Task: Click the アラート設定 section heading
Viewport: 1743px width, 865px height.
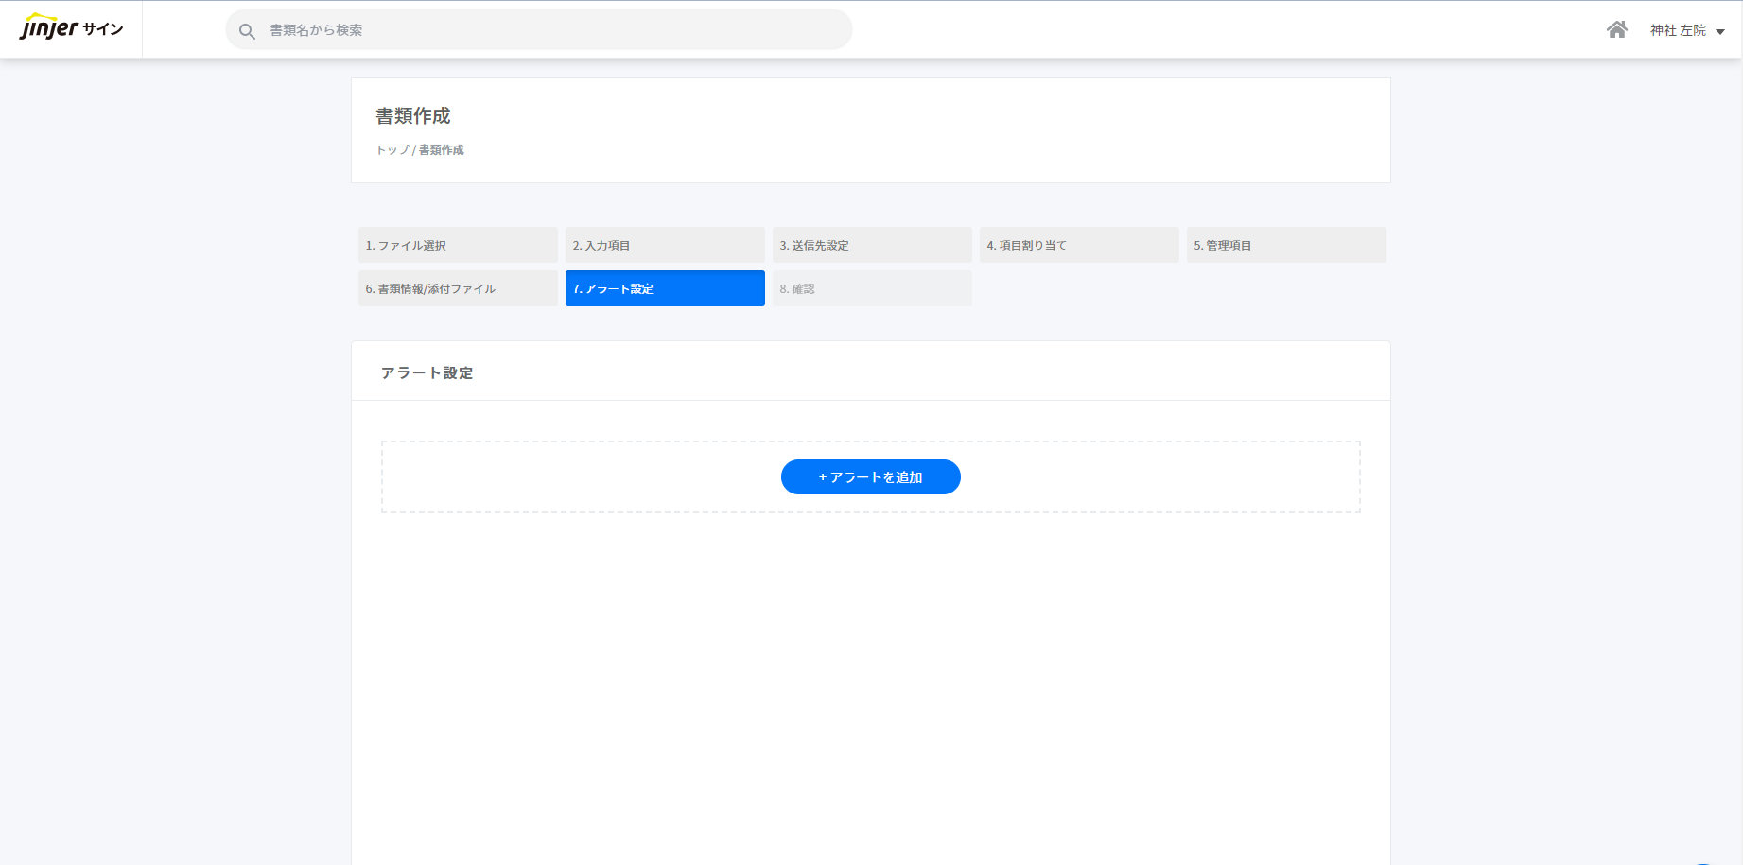Action: click(427, 372)
